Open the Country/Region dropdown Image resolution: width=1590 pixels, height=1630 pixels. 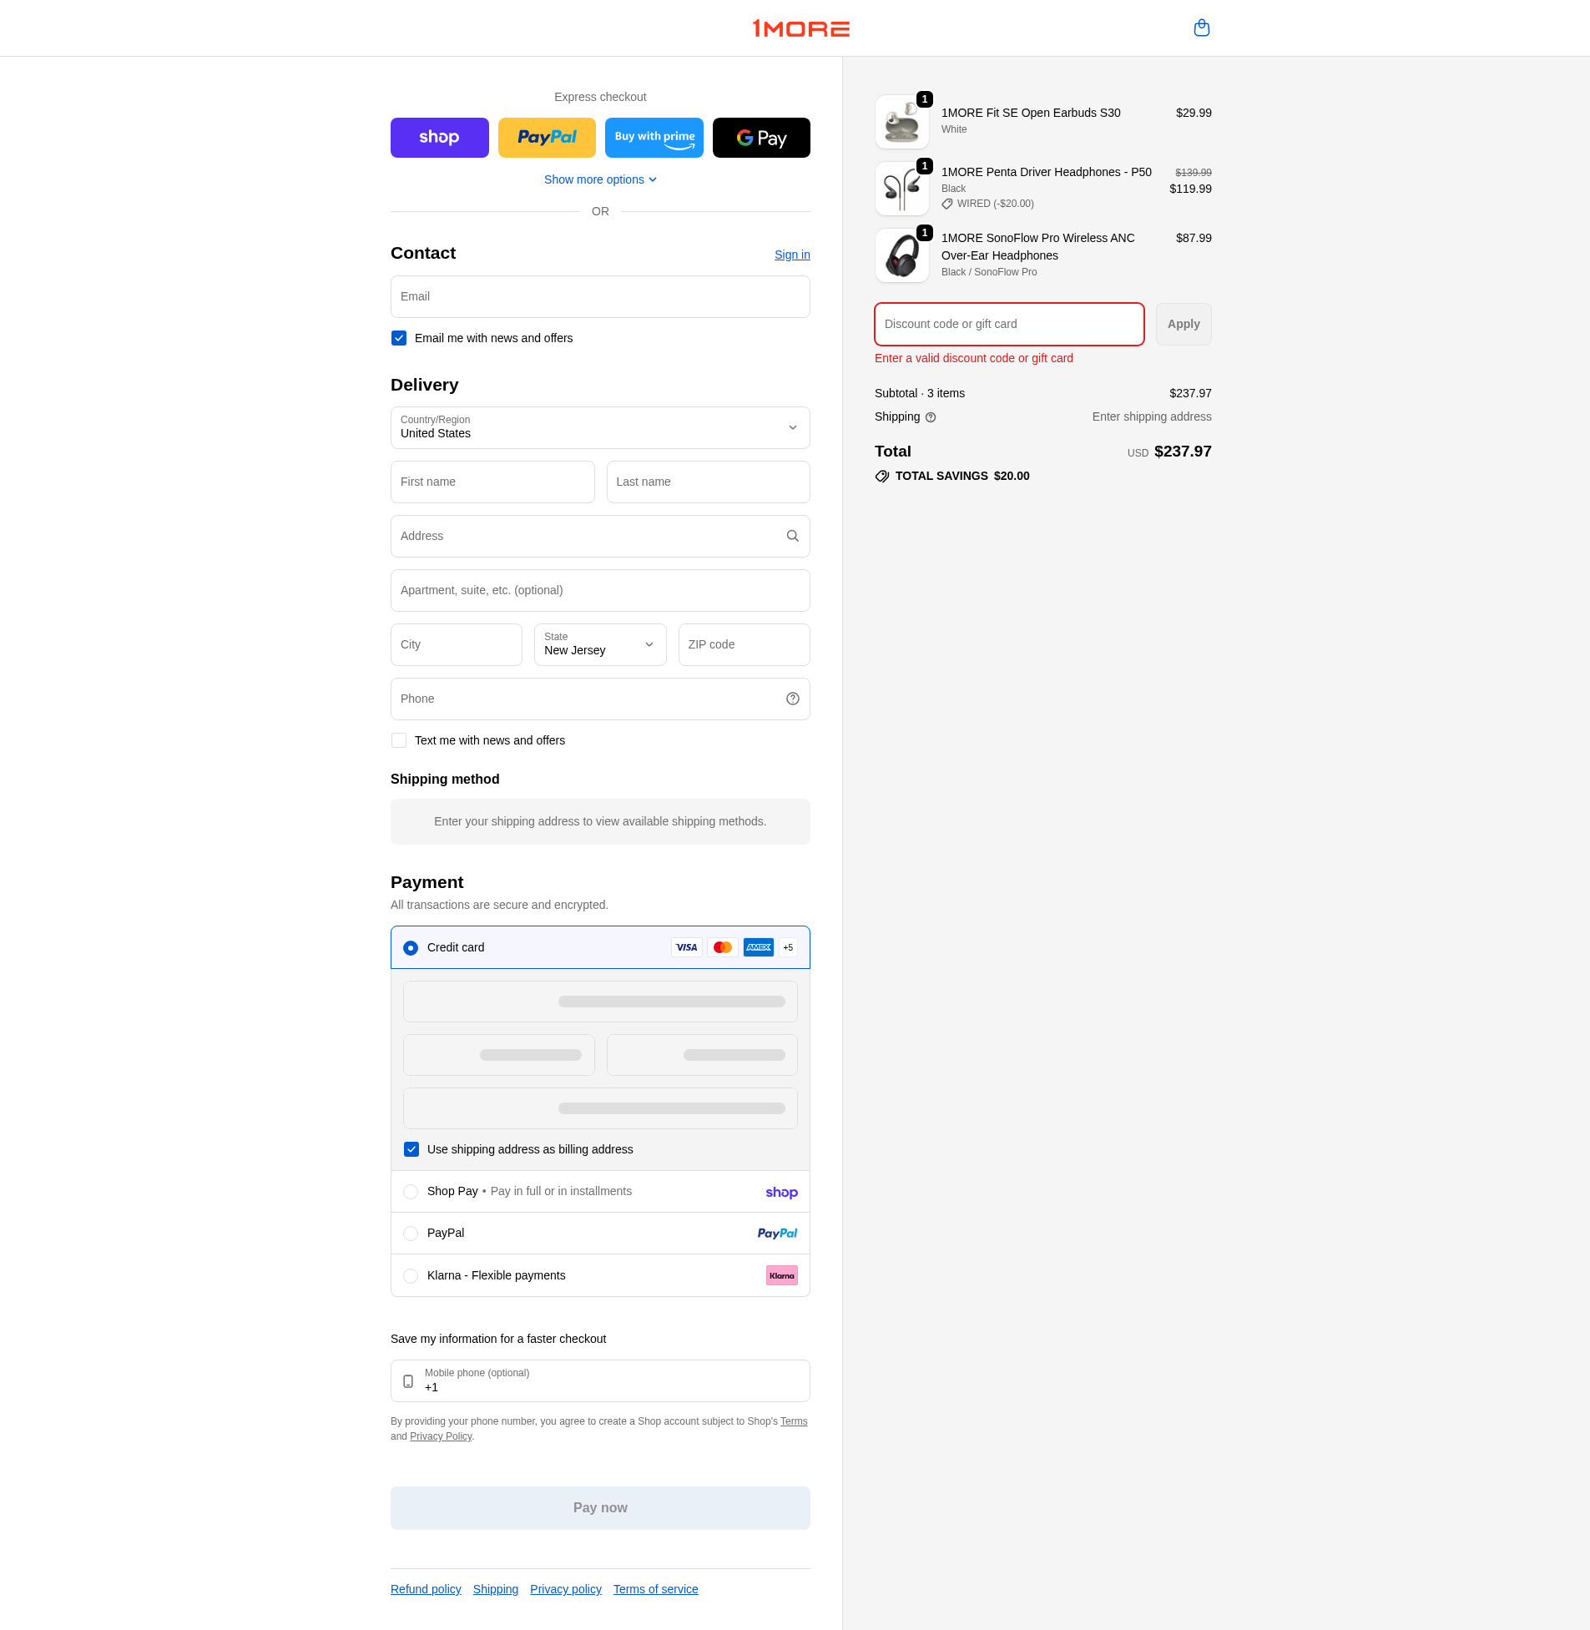[x=599, y=427]
